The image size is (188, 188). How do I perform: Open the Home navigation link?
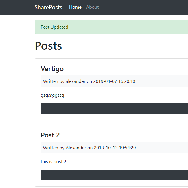(75, 7)
